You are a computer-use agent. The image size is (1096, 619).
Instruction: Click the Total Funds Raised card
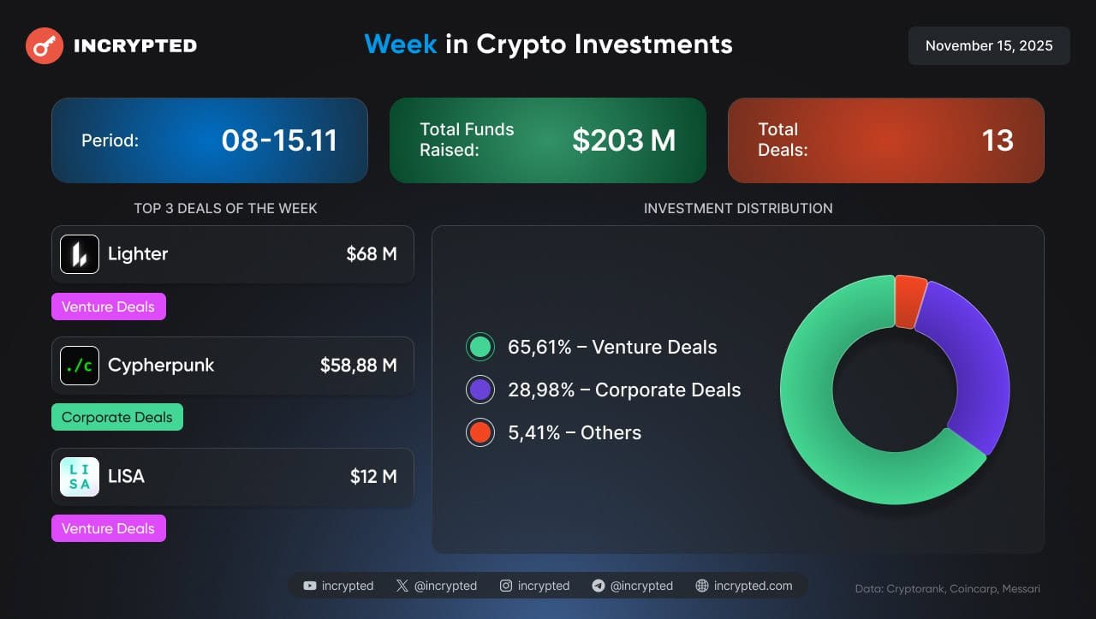(x=548, y=140)
